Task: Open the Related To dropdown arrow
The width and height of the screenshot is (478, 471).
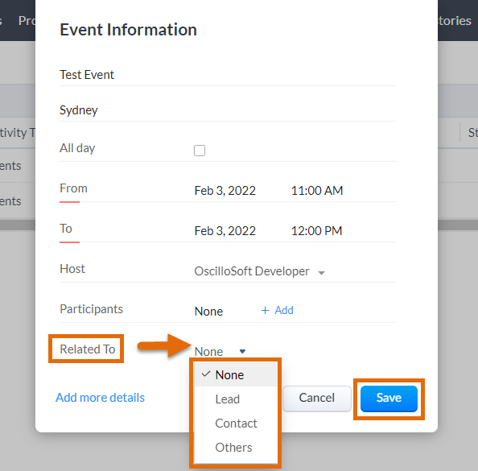Action: click(x=242, y=351)
